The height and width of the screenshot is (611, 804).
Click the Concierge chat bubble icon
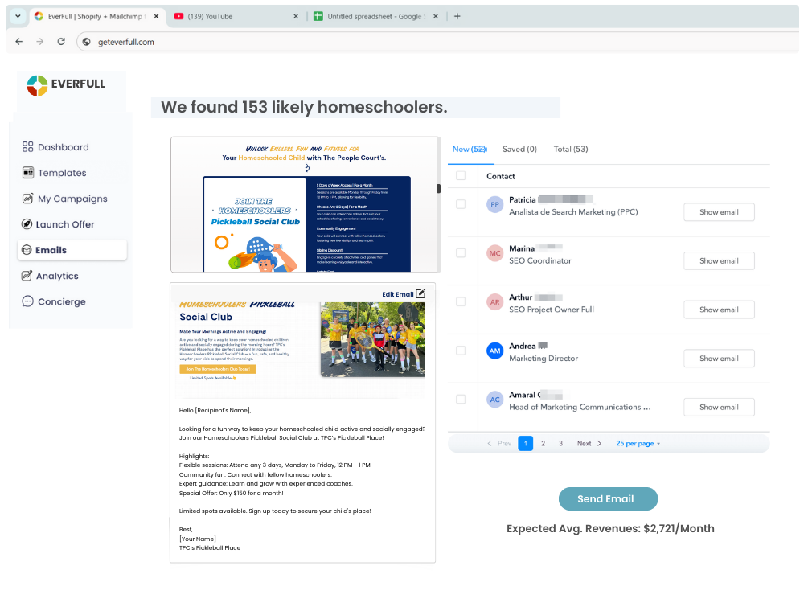[x=27, y=301]
